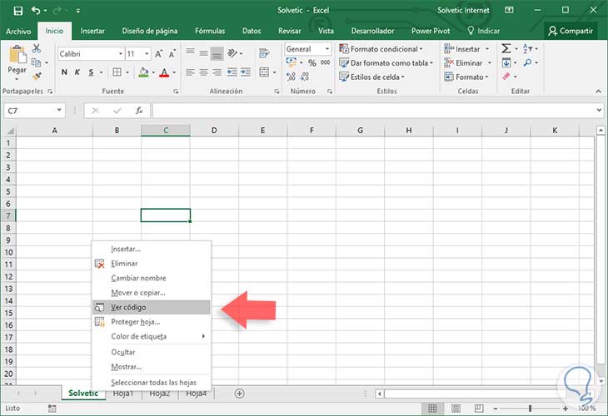608x416 pixels.
Task: Click the AutoSum sigma icon
Action: 506,49
